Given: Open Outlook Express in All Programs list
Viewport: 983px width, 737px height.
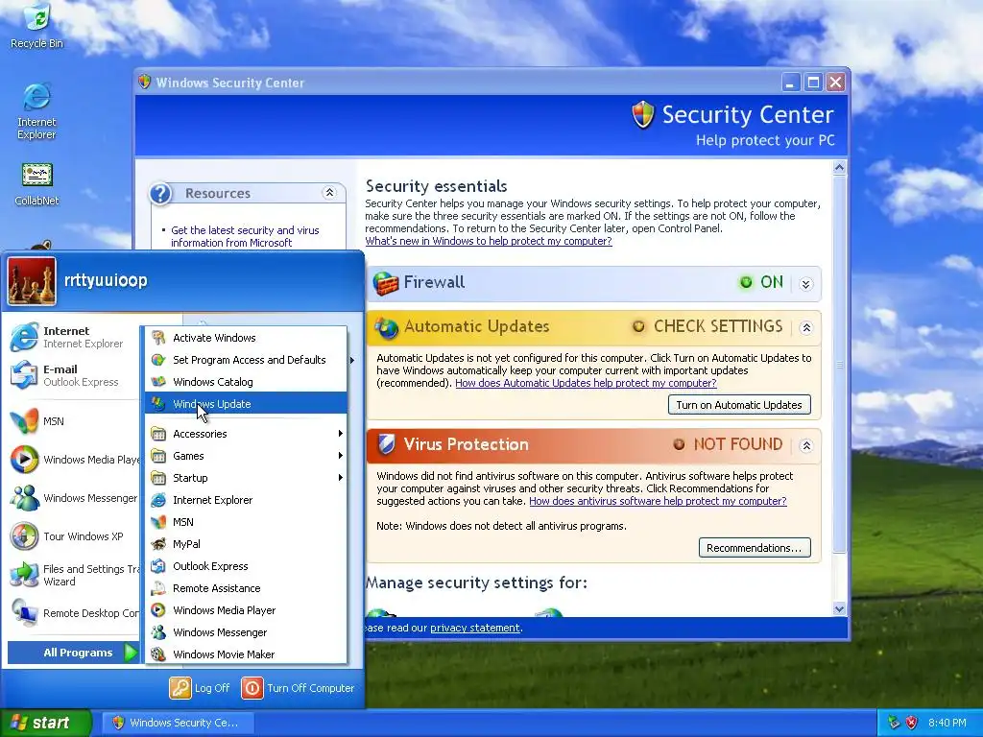Looking at the screenshot, I should 246,566.
